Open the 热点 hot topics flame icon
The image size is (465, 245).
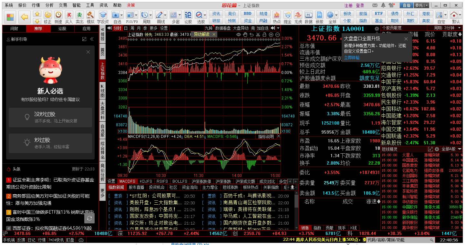click(277, 16)
